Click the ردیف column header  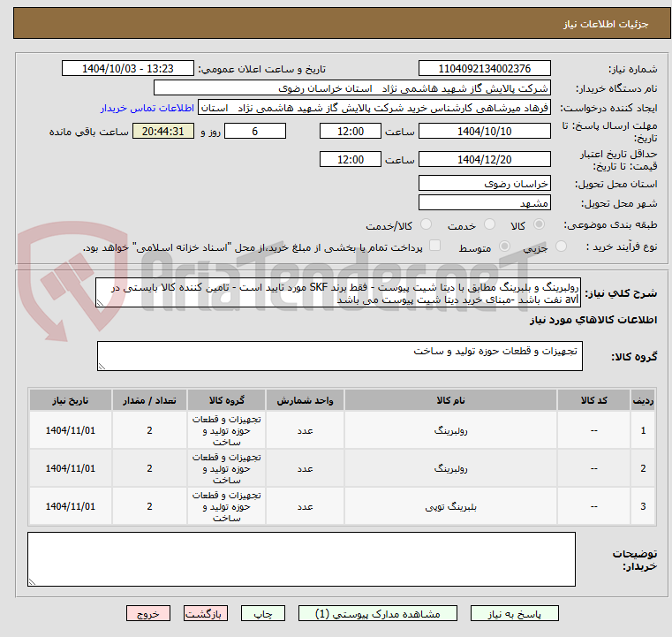click(x=643, y=400)
